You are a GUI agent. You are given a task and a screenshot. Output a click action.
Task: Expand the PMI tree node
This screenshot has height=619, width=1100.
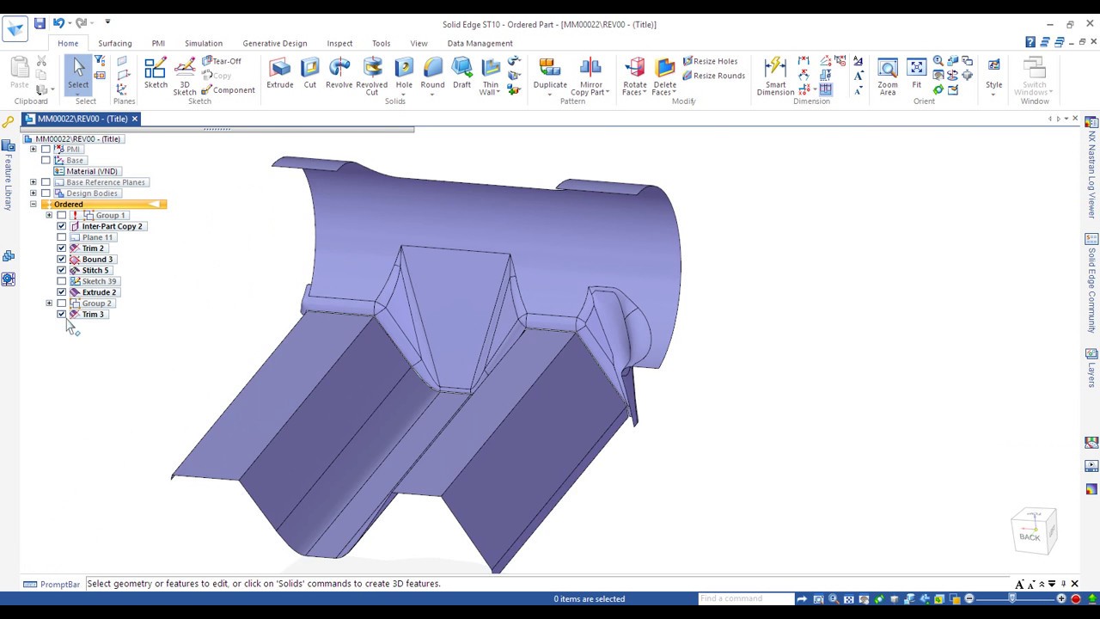point(33,150)
